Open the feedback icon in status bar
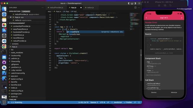Screen dimensions: 193x108 click(x=135, y=102)
